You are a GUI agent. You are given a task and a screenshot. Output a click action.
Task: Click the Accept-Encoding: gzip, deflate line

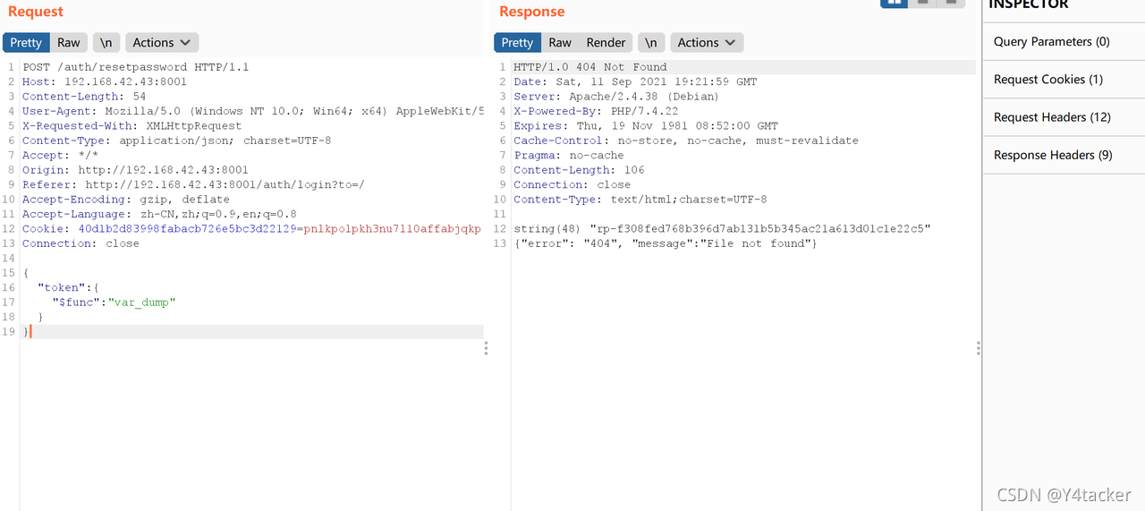pos(126,200)
